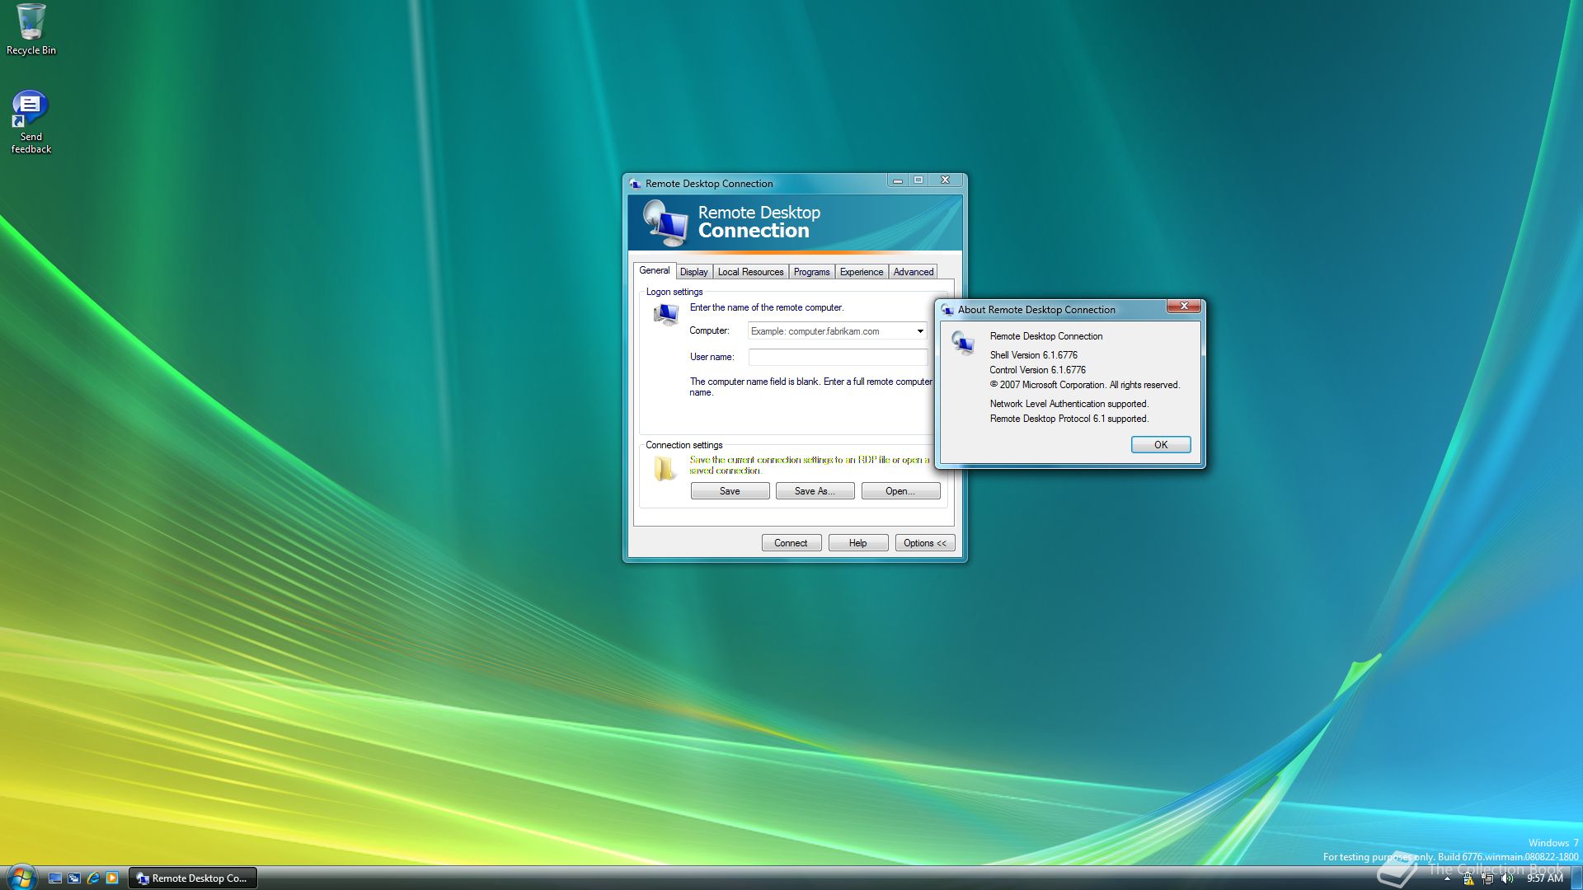Viewport: 1583px width, 890px height.
Task: Close the Remote Desktop Connection window
Action: [946, 180]
